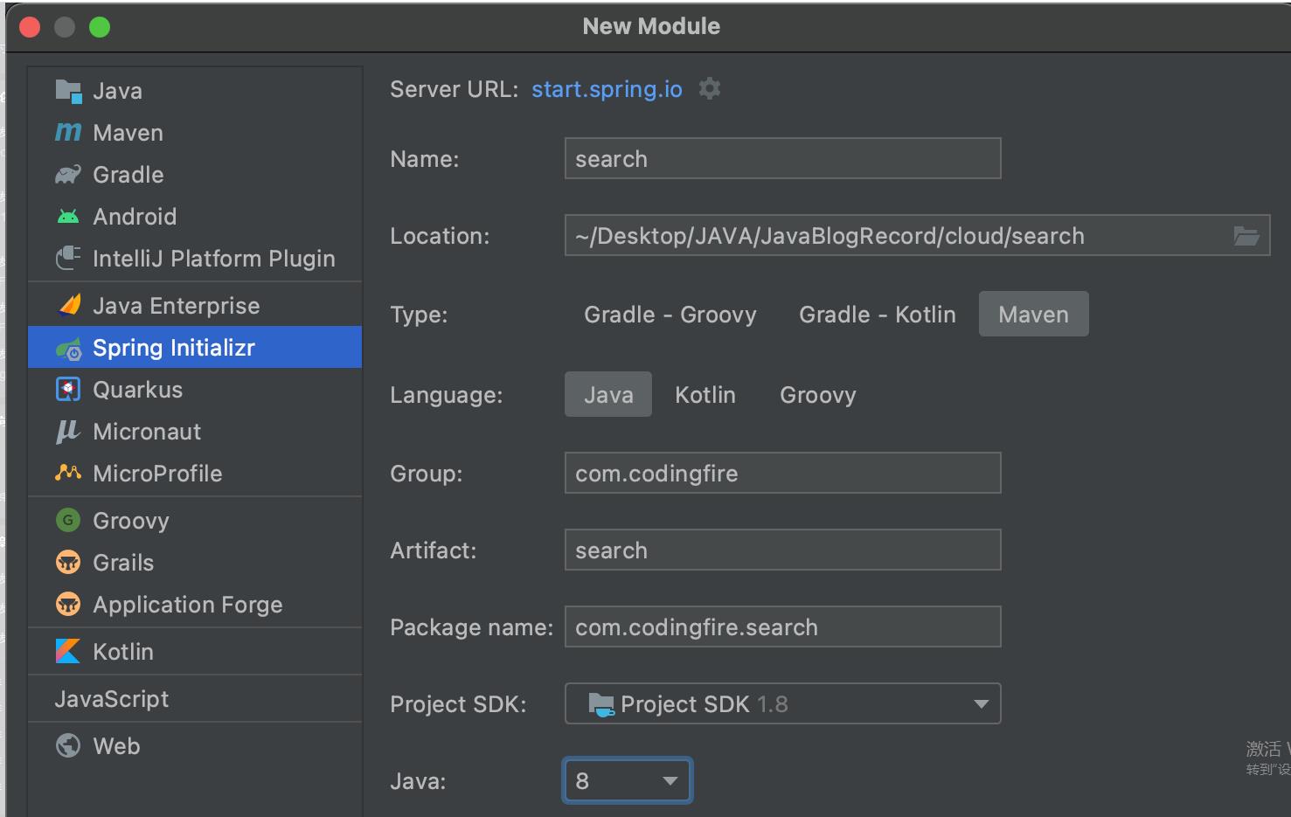Viewport: 1291px width, 817px height.
Task: Select Java in module type list
Action: [195, 90]
